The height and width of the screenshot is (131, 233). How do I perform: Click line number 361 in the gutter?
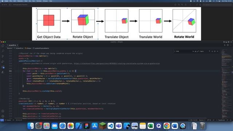click(x=11, y=71)
